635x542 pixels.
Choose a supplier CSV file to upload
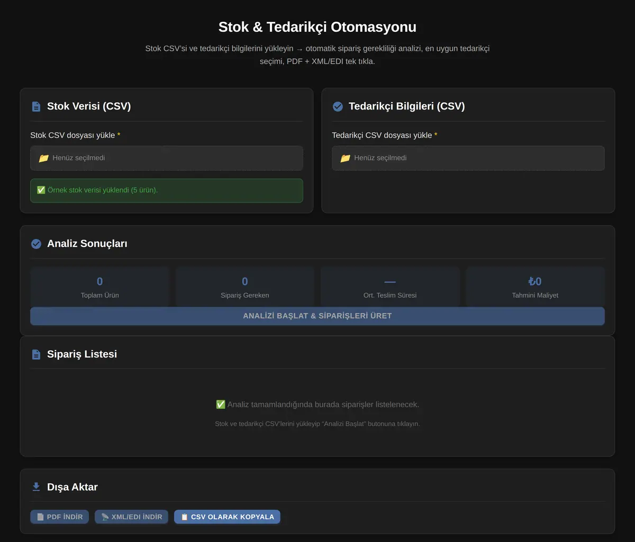point(468,158)
